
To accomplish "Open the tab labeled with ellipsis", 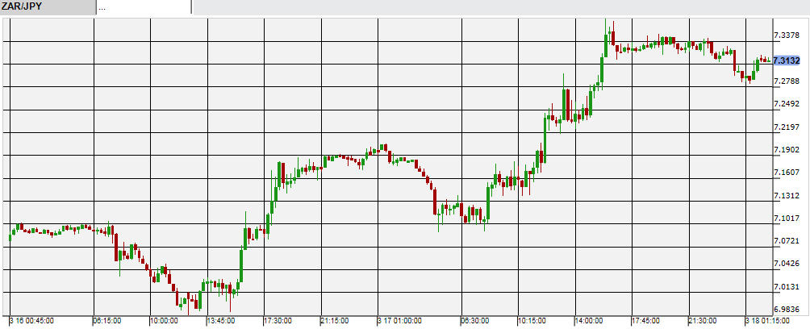I will click(x=144, y=7).
